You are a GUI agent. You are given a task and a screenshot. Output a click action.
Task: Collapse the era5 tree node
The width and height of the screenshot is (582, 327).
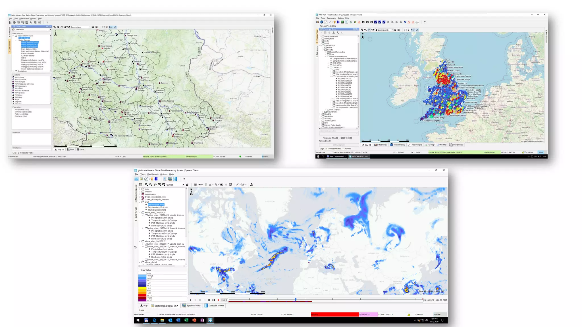(x=140, y=202)
